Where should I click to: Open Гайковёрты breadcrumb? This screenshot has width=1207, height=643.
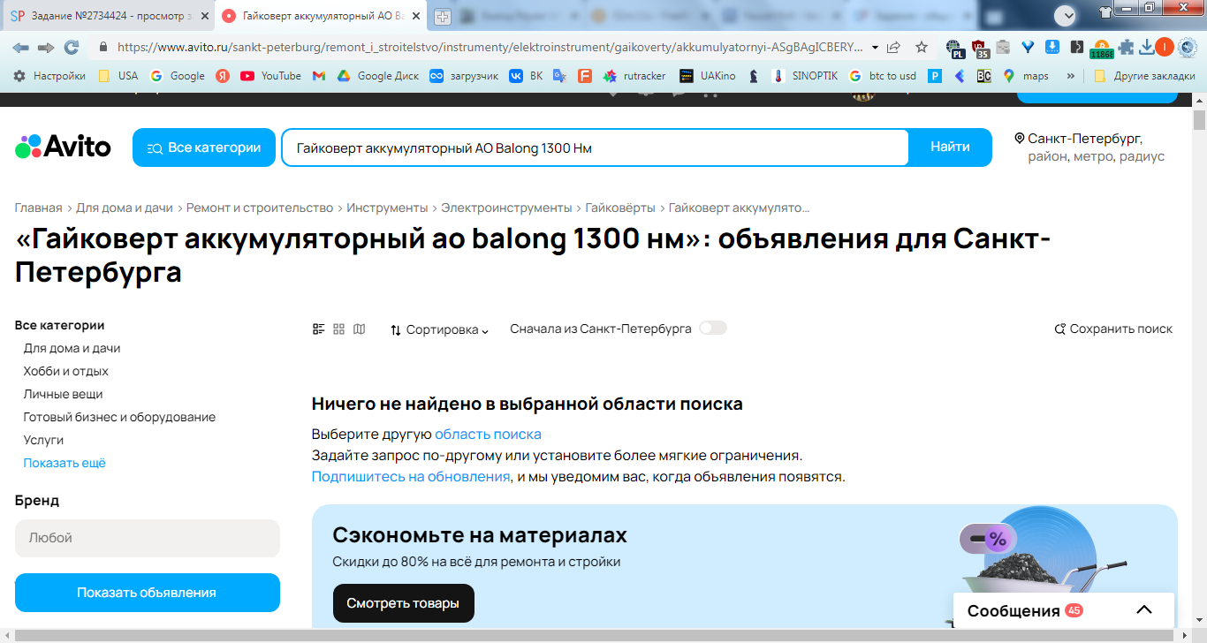pos(620,208)
